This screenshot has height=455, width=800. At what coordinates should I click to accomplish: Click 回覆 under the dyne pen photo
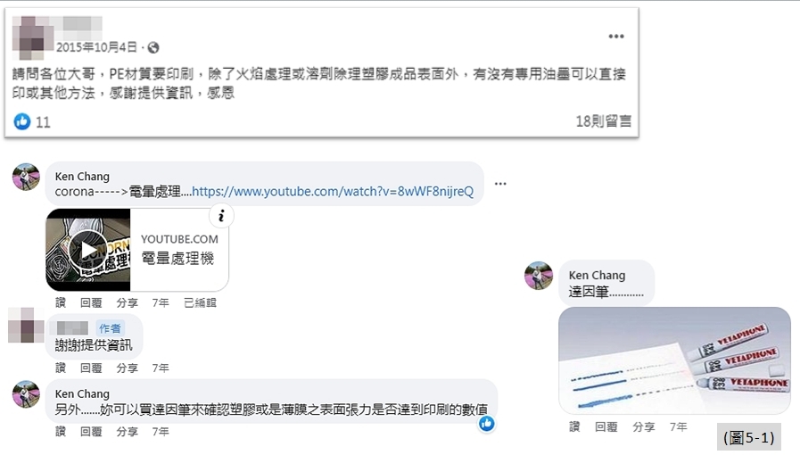[x=606, y=426]
